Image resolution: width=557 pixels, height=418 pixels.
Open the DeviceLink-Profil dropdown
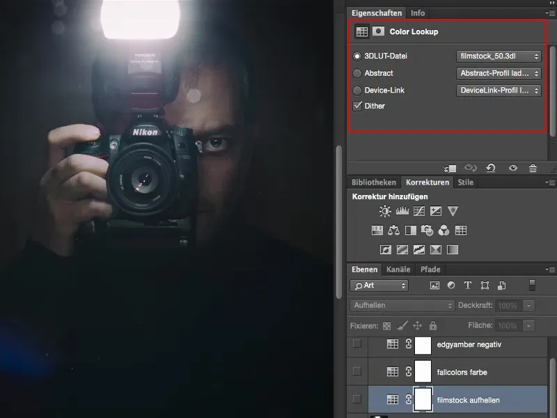(x=499, y=91)
